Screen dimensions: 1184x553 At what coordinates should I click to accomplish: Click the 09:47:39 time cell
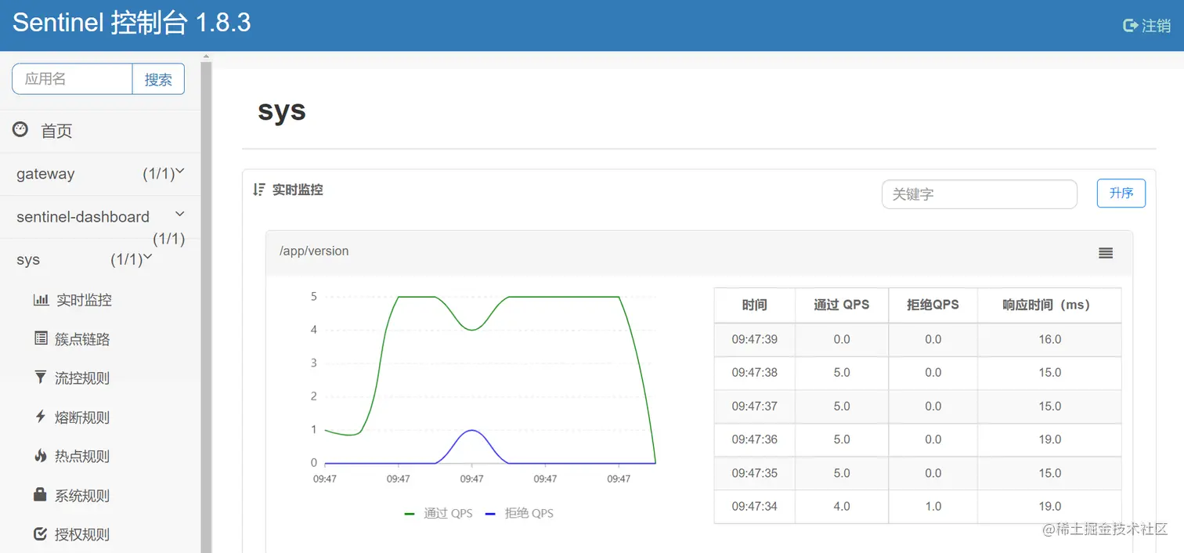755,339
